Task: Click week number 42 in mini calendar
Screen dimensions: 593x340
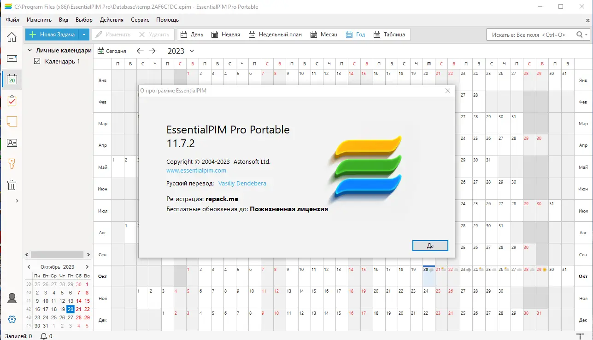Action: tap(29, 309)
